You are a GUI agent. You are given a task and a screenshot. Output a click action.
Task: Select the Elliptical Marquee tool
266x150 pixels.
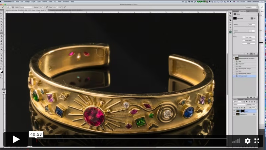[x=2, y=16]
